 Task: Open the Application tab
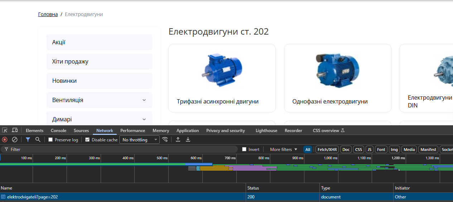(x=188, y=131)
